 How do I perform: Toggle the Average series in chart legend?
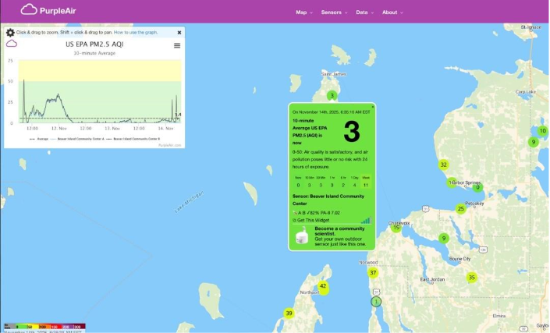[41, 139]
